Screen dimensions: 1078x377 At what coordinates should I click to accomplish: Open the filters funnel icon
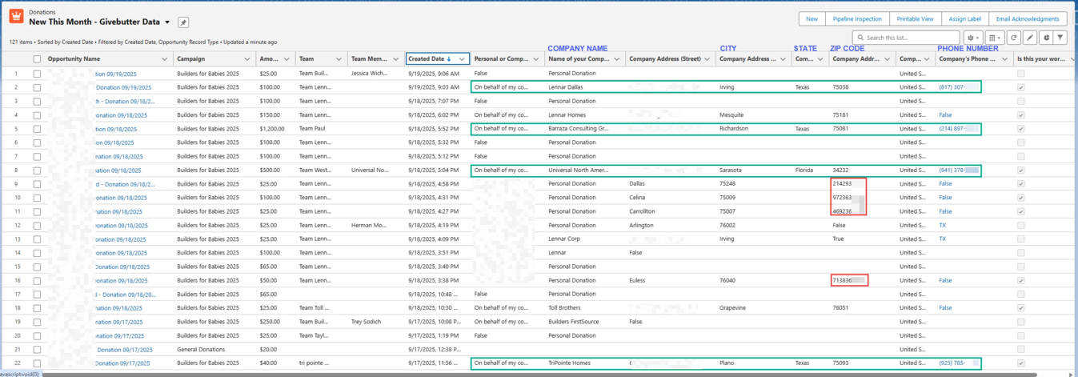[1060, 38]
